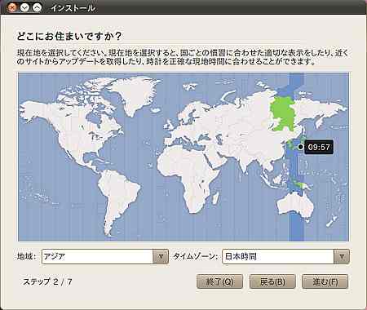The height and width of the screenshot is (310, 367).
Task: Click the 進む(F) forward button
Action: coord(325,281)
